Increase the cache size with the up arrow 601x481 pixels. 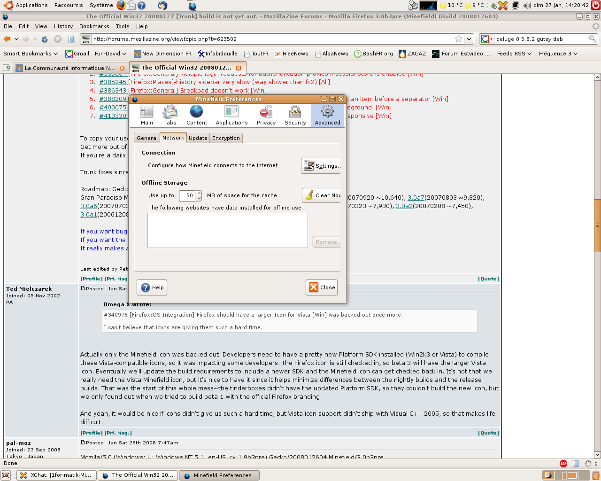tap(199, 193)
